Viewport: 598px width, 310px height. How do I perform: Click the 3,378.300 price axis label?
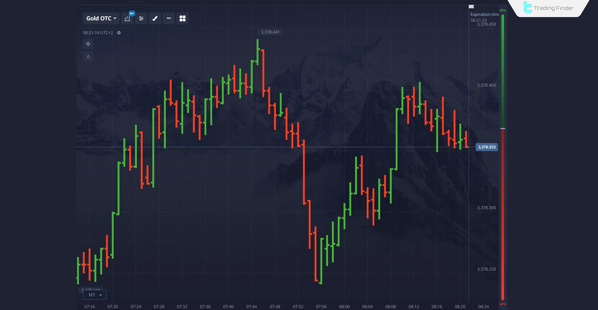point(486,208)
